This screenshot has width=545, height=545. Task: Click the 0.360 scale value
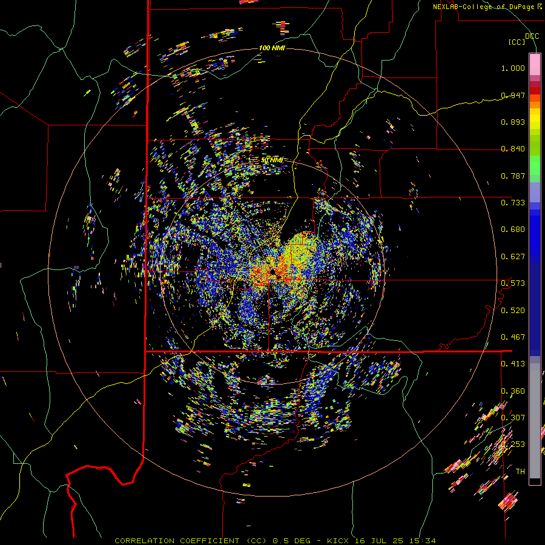[513, 391]
